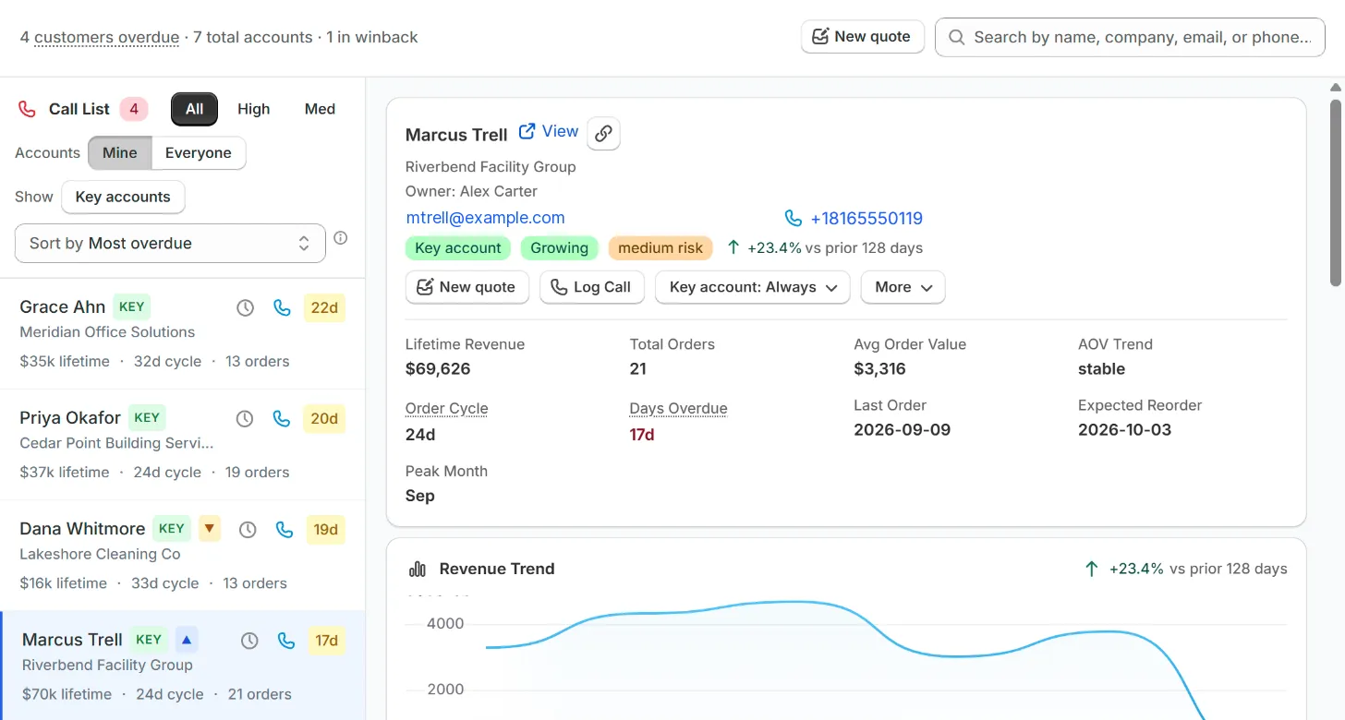Click the Revenue Trend chart icon
The width and height of the screenshot is (1345, 720).
[x=418, y=569]
